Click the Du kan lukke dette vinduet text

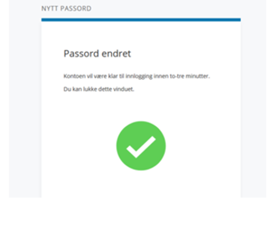pyautogui.click(x=99, y=89)
